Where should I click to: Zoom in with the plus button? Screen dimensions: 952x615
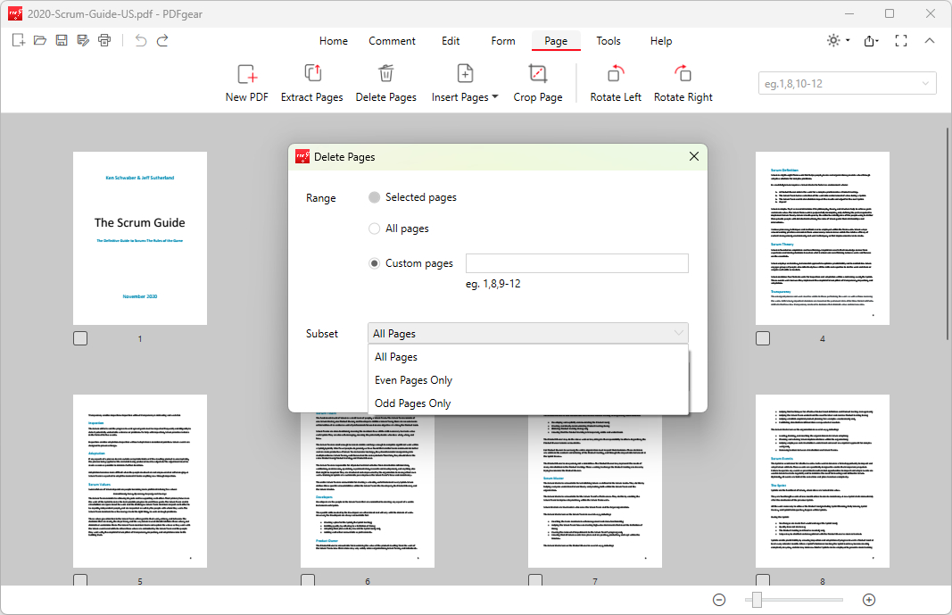tap(868, 600)
